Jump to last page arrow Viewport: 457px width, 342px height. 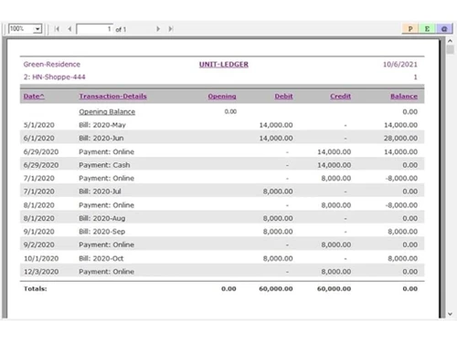pyautogui.click(x=171, y=29)
